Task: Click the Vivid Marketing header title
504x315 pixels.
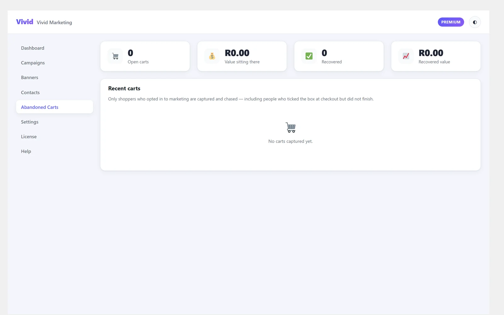Action: (54, 22)
